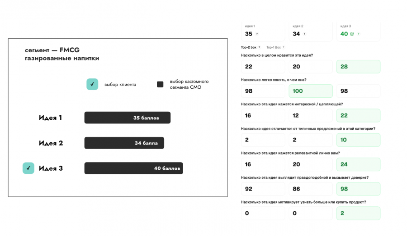Open the help tooltip for Top-1 Box
Viewport: 407px width, 236px height.
point(284,47)
